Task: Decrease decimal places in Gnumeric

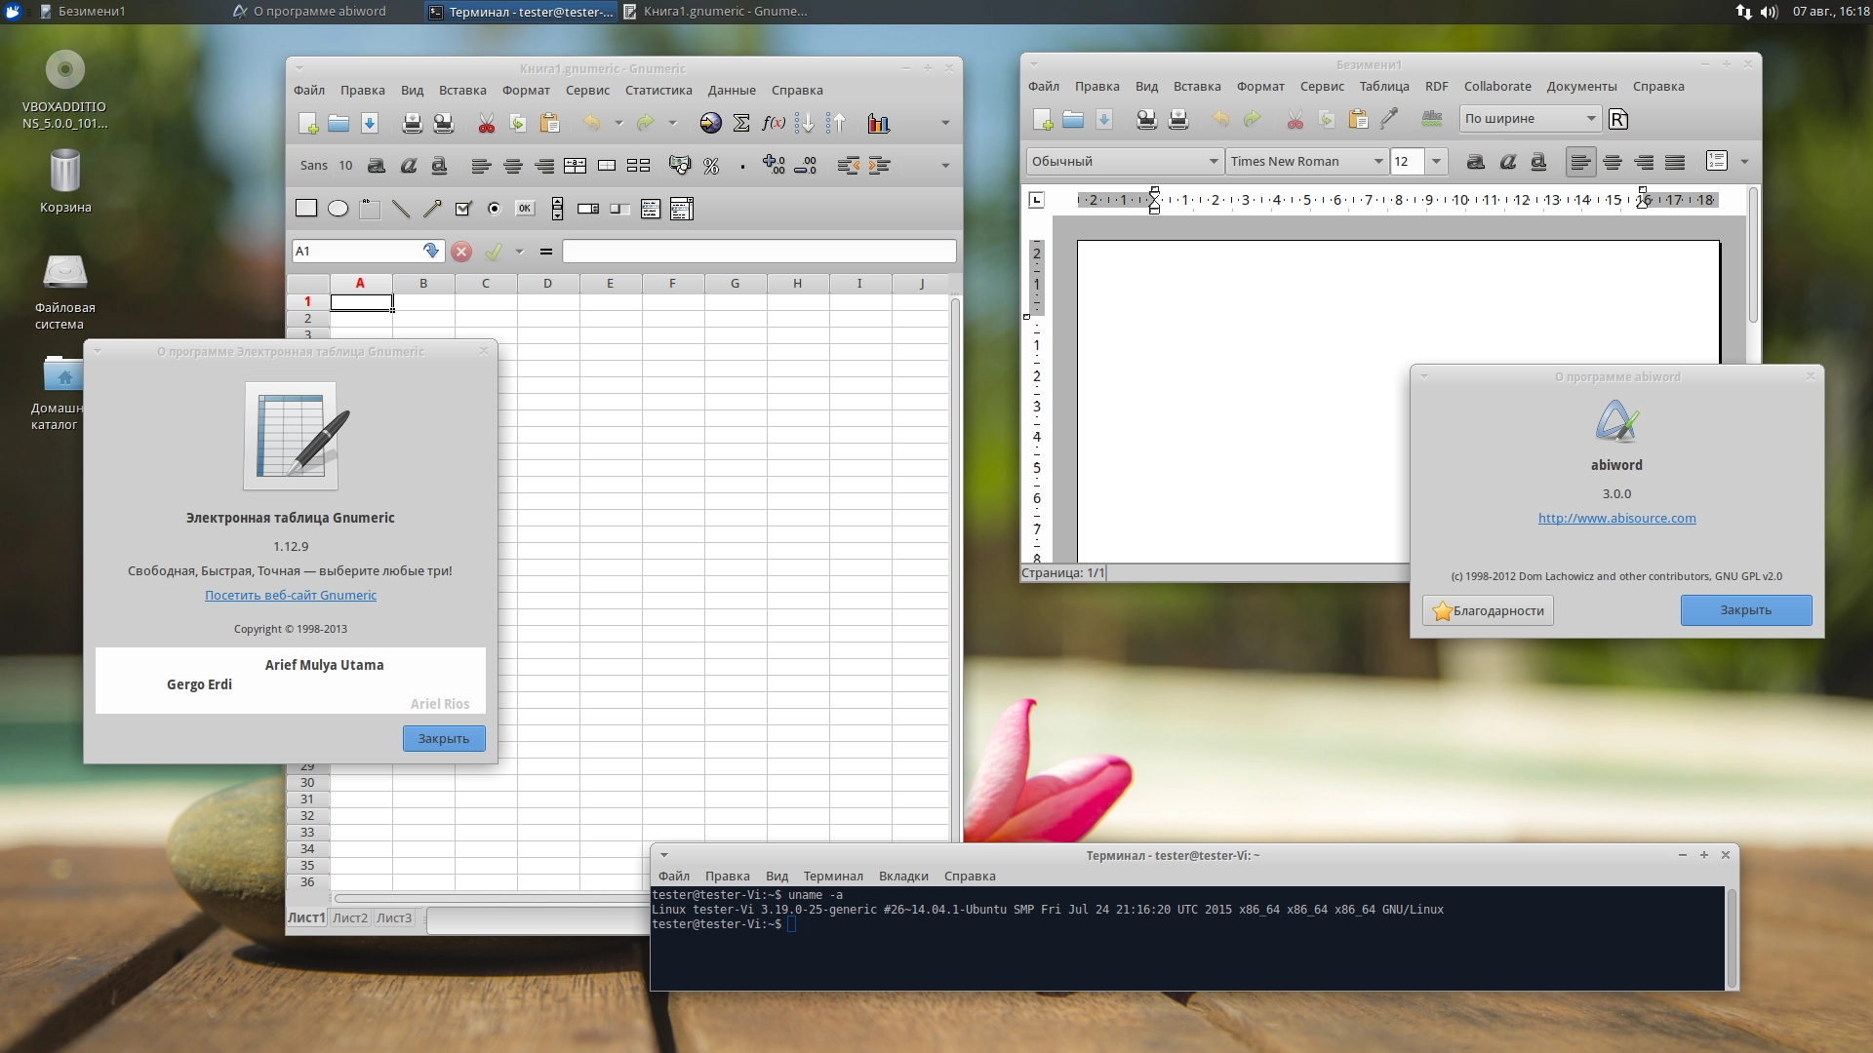Action: point(806,166)
